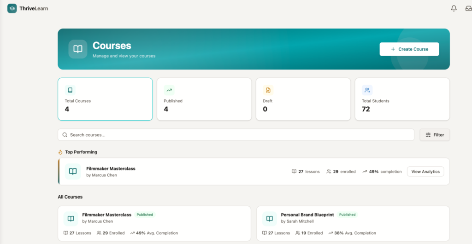Select the Total Courses stat card

[105, 99]
